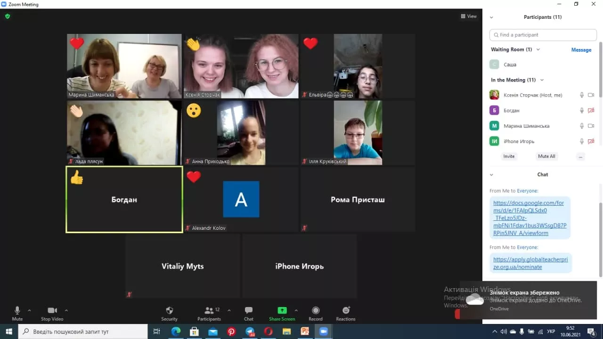This screenshot has width=603, height=339.
Task: Click the green Share Screen button
Action: pyautogui.click(x=282, y=313)
